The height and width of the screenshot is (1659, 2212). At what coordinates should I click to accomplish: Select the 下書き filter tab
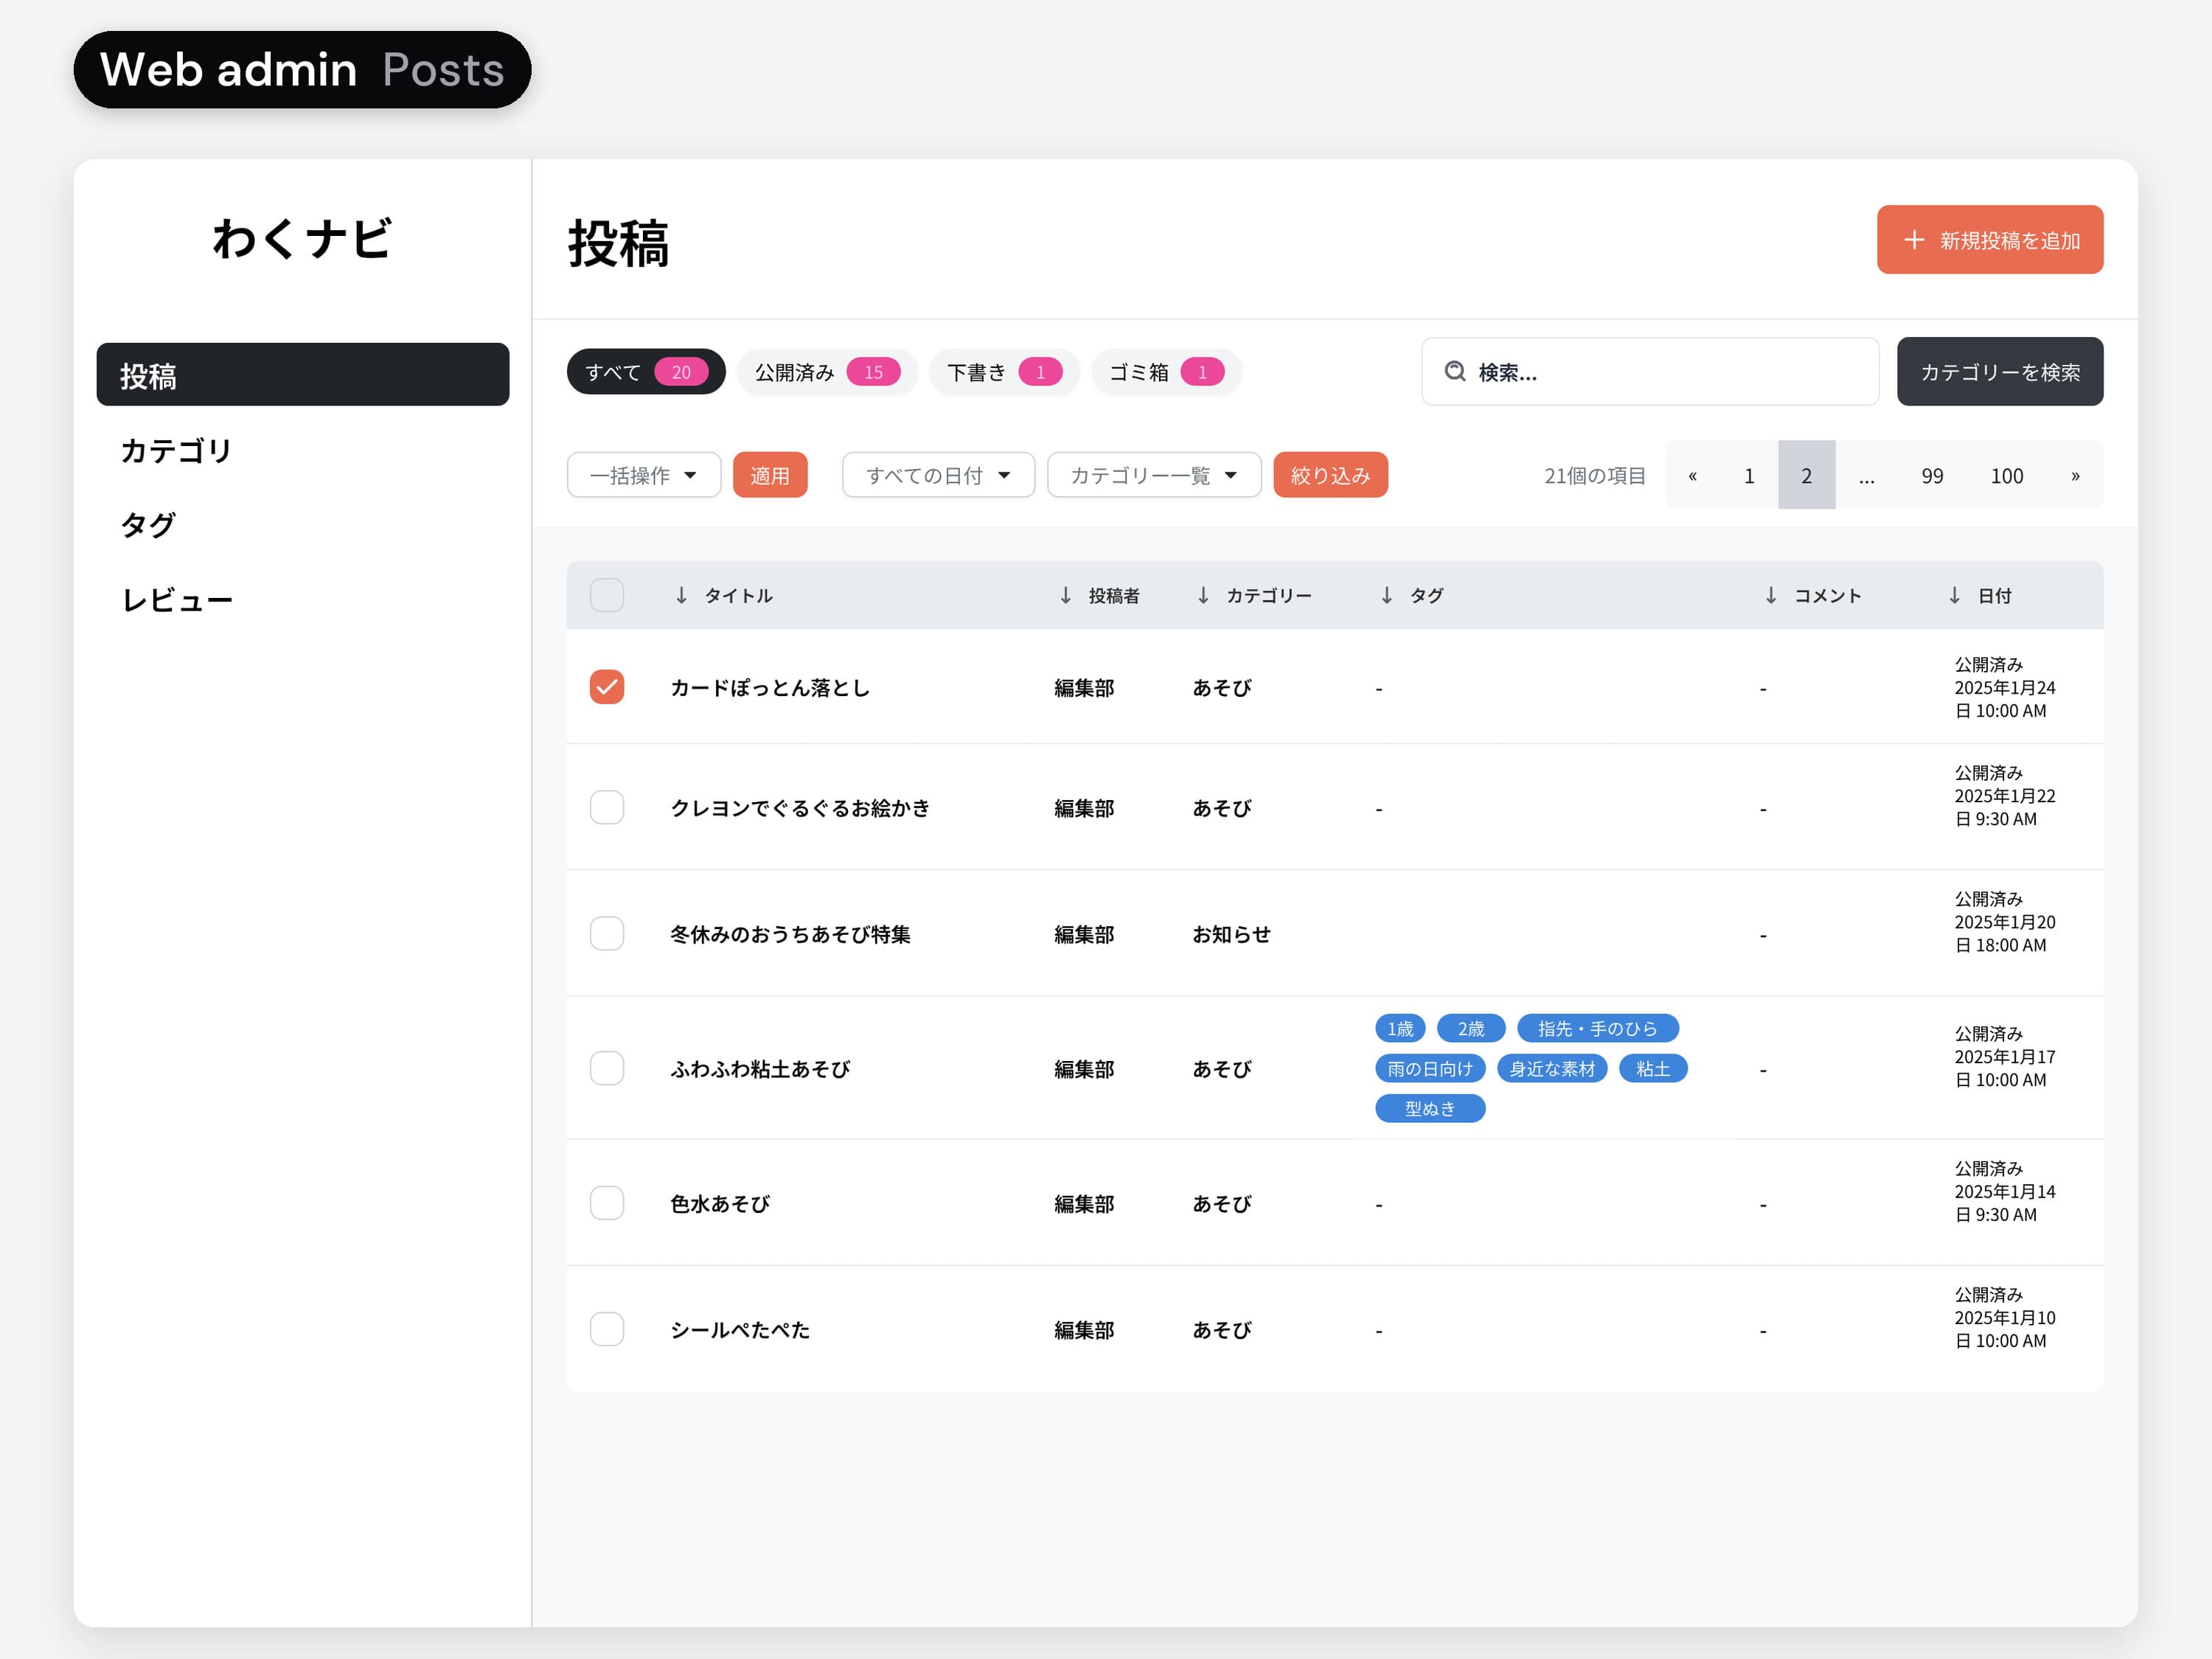pos(1004,372)
